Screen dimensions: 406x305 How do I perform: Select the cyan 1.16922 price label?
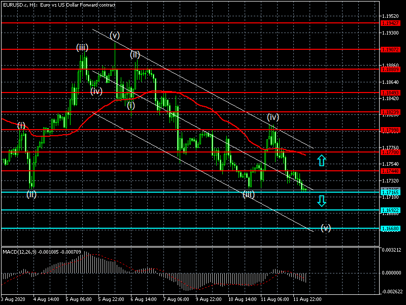click(390, 210)
